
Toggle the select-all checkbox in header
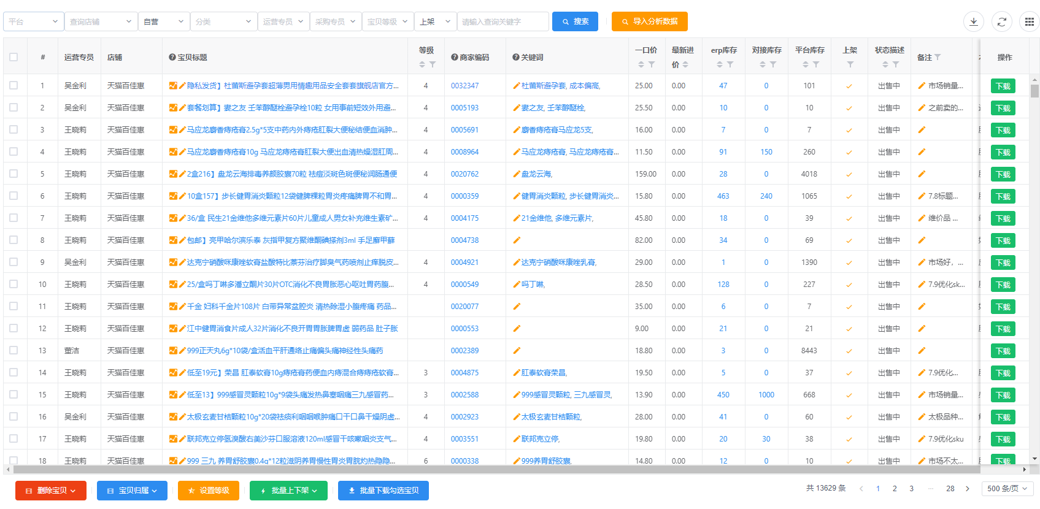pyautogui.click(x=13, y=57)
